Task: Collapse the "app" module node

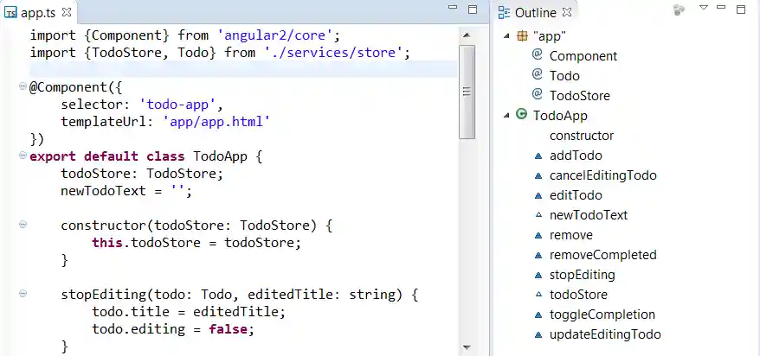Action: click(507, 35)
